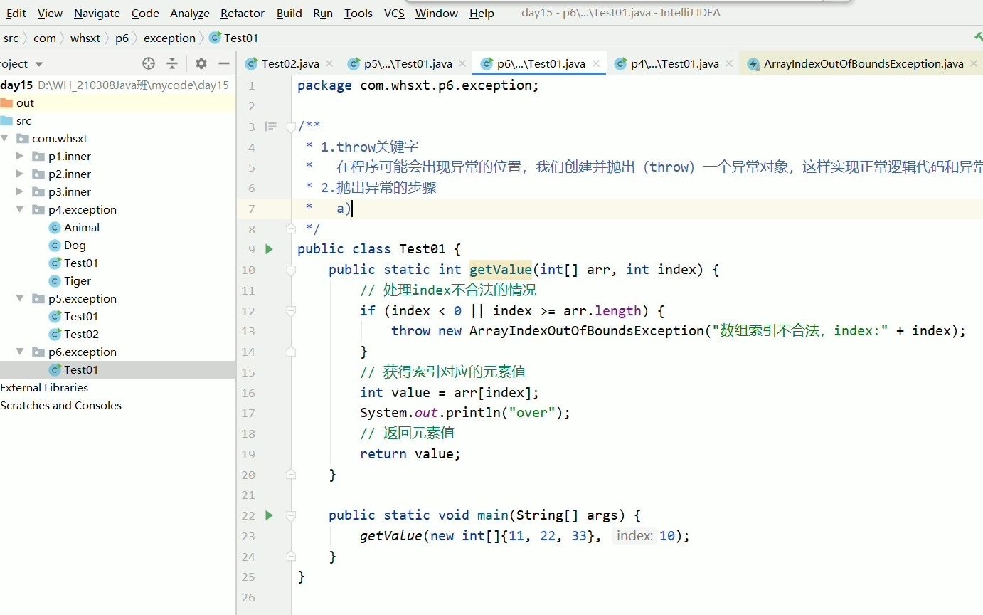Viewport: 983px width, 615px height.
Task: Open the Build menu
Action: click(x=289, y=13)
